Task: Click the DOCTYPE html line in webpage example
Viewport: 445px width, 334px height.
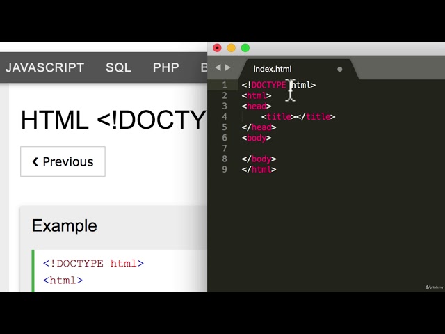Action: [x=93, y=263]
